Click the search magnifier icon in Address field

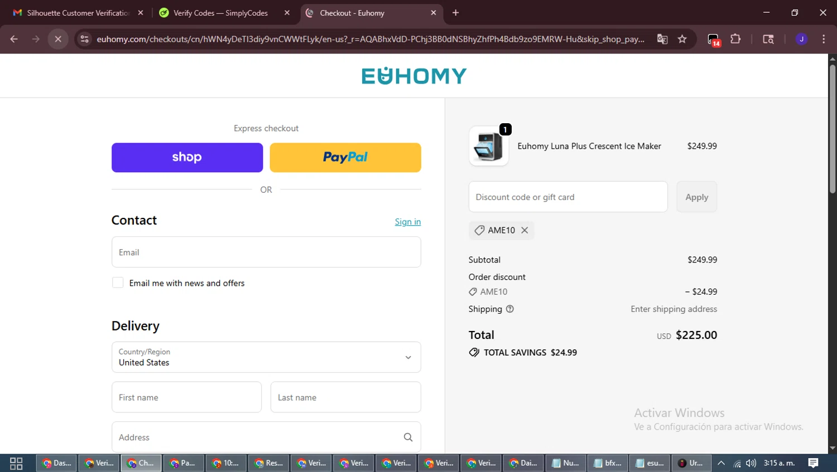click(408, 437)
